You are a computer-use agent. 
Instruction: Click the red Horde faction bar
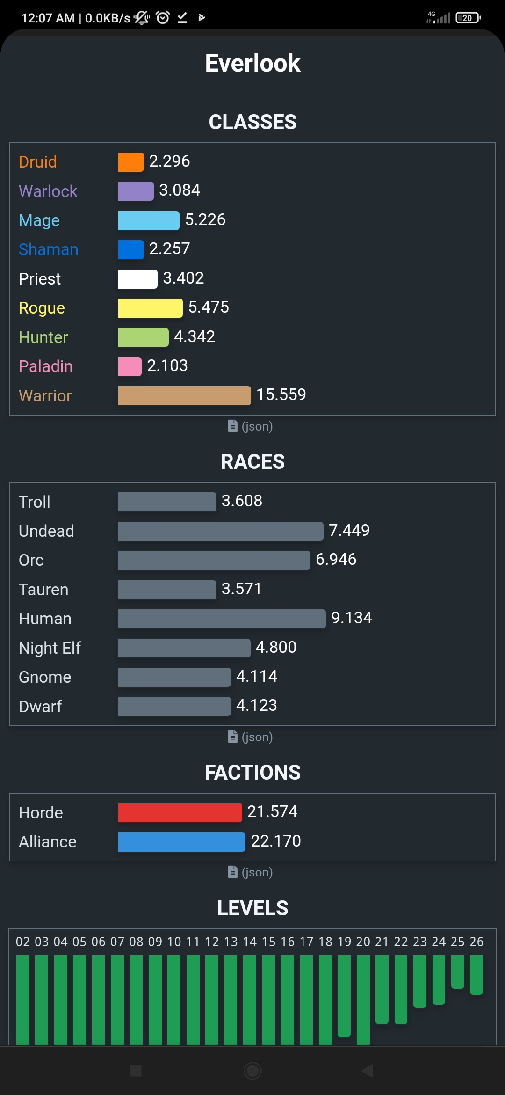180,812
